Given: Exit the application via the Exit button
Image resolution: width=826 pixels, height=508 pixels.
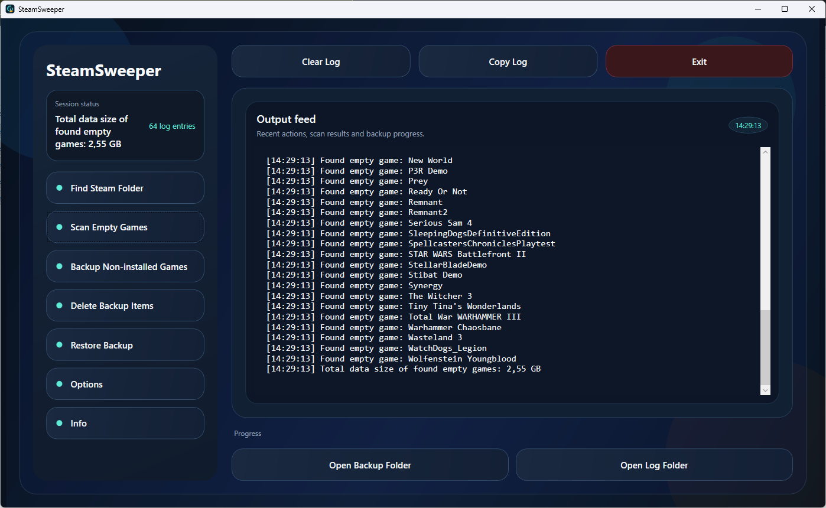Looking at the screenshot, I should 699,61.
